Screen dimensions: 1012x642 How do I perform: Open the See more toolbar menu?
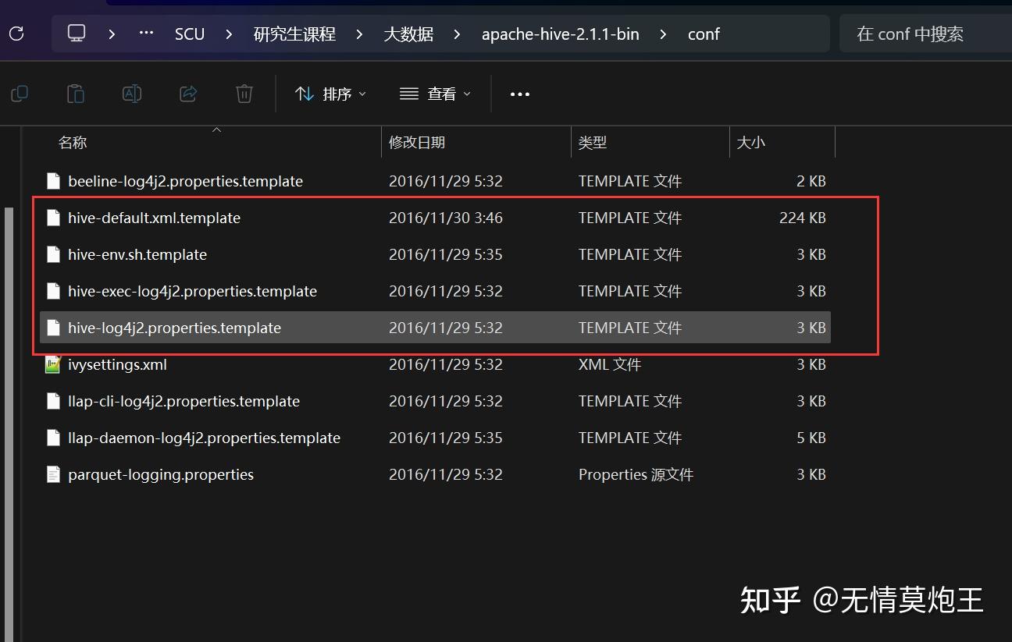click(519, 94)
